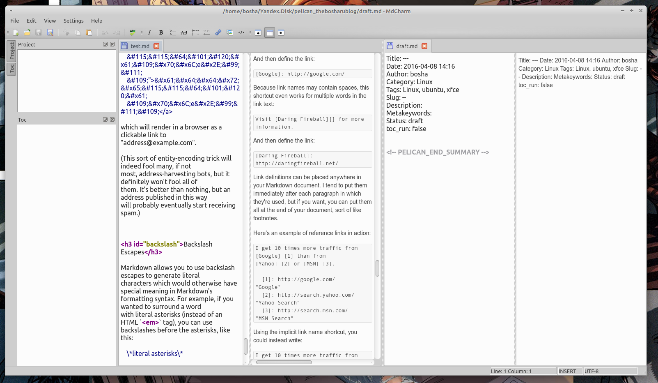
Task: Save the current document
Action: (39, 32)
